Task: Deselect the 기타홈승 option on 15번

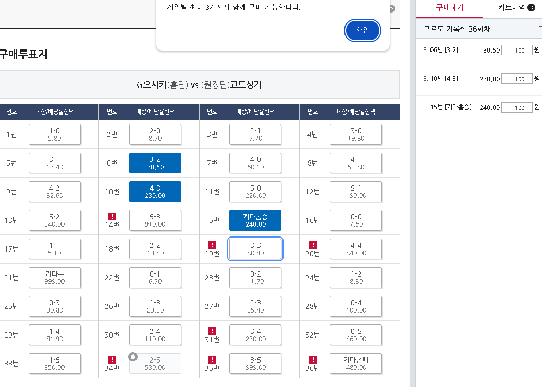Action: pyautogui.click(x=255, y=220)
